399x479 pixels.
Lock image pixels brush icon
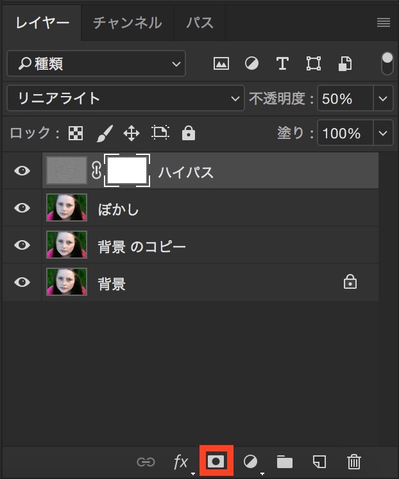click(x=105, y=133)
